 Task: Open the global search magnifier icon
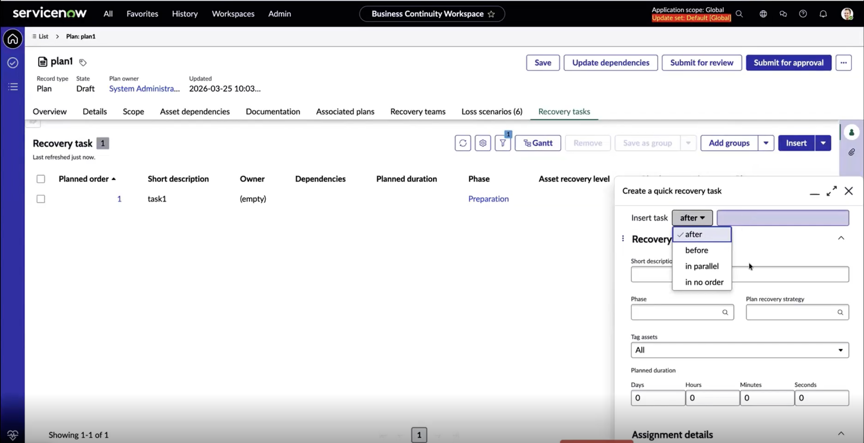739,14
